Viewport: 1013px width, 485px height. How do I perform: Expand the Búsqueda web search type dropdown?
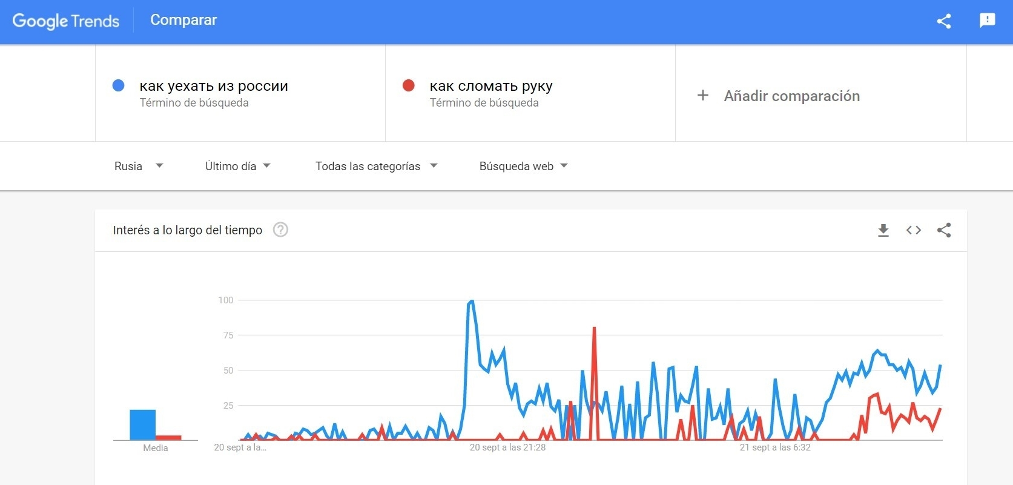523,166
